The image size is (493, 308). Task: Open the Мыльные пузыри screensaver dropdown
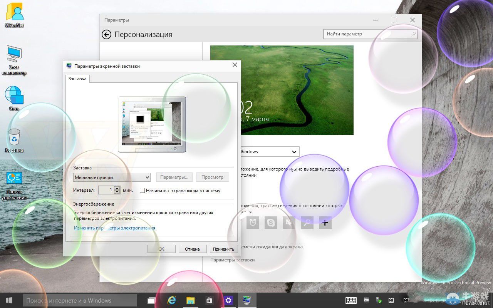[x=112, y=177]
